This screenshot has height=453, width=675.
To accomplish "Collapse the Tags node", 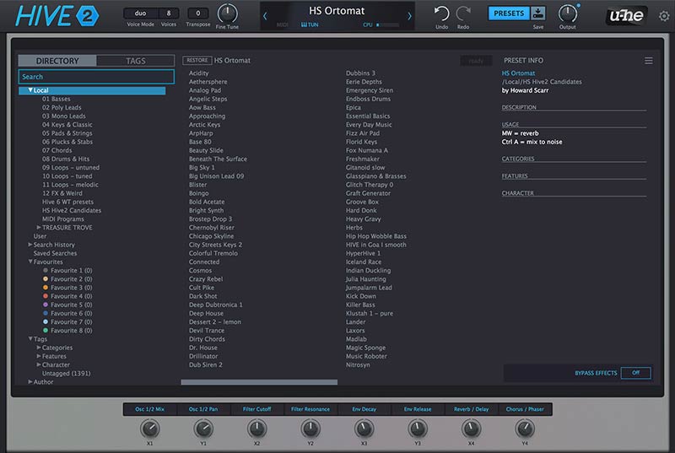I will coord(30,338).
